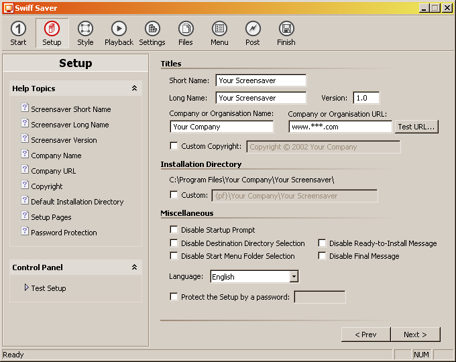
Task: Check Disable Start Menu Folder Selection
Action: 174,255
